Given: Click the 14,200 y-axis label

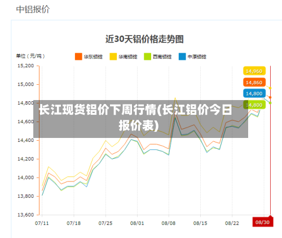Looking at the screenshot, I should (26, 159).
